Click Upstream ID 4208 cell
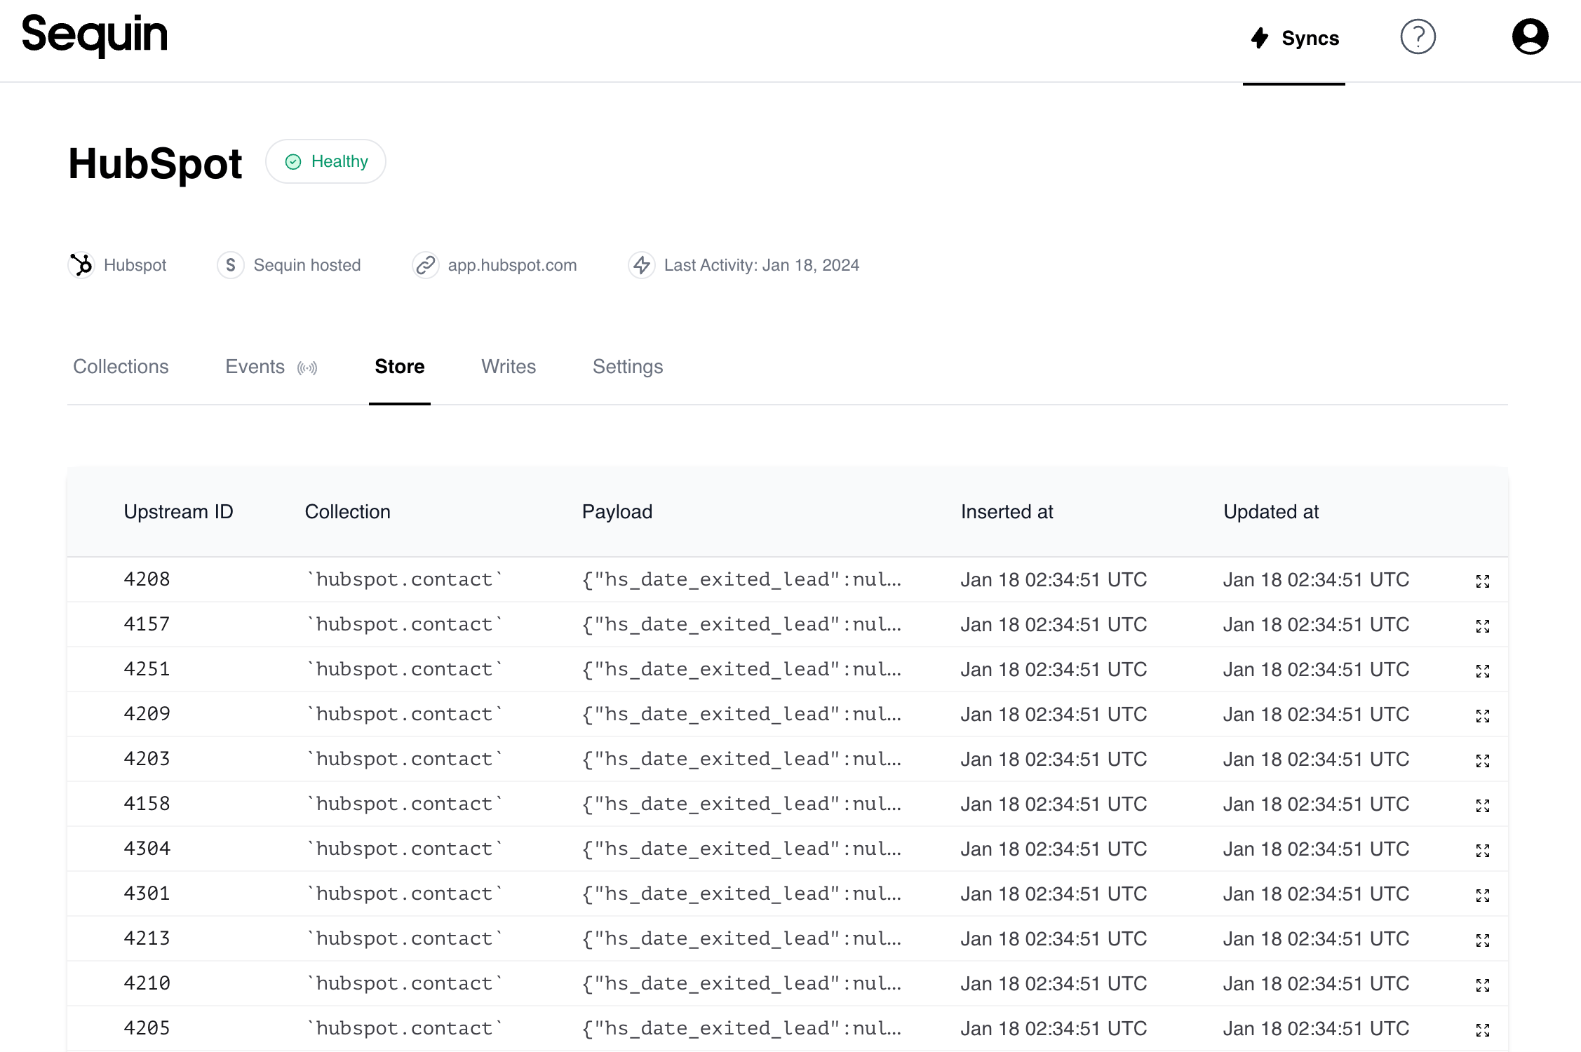 tap(147, 579)
